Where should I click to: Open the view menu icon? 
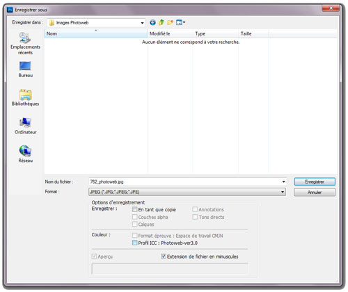[x=180, y=22]
